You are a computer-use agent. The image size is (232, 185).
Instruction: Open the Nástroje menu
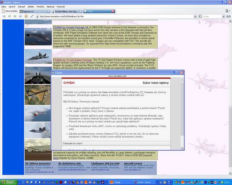click(x=51, y=7)
